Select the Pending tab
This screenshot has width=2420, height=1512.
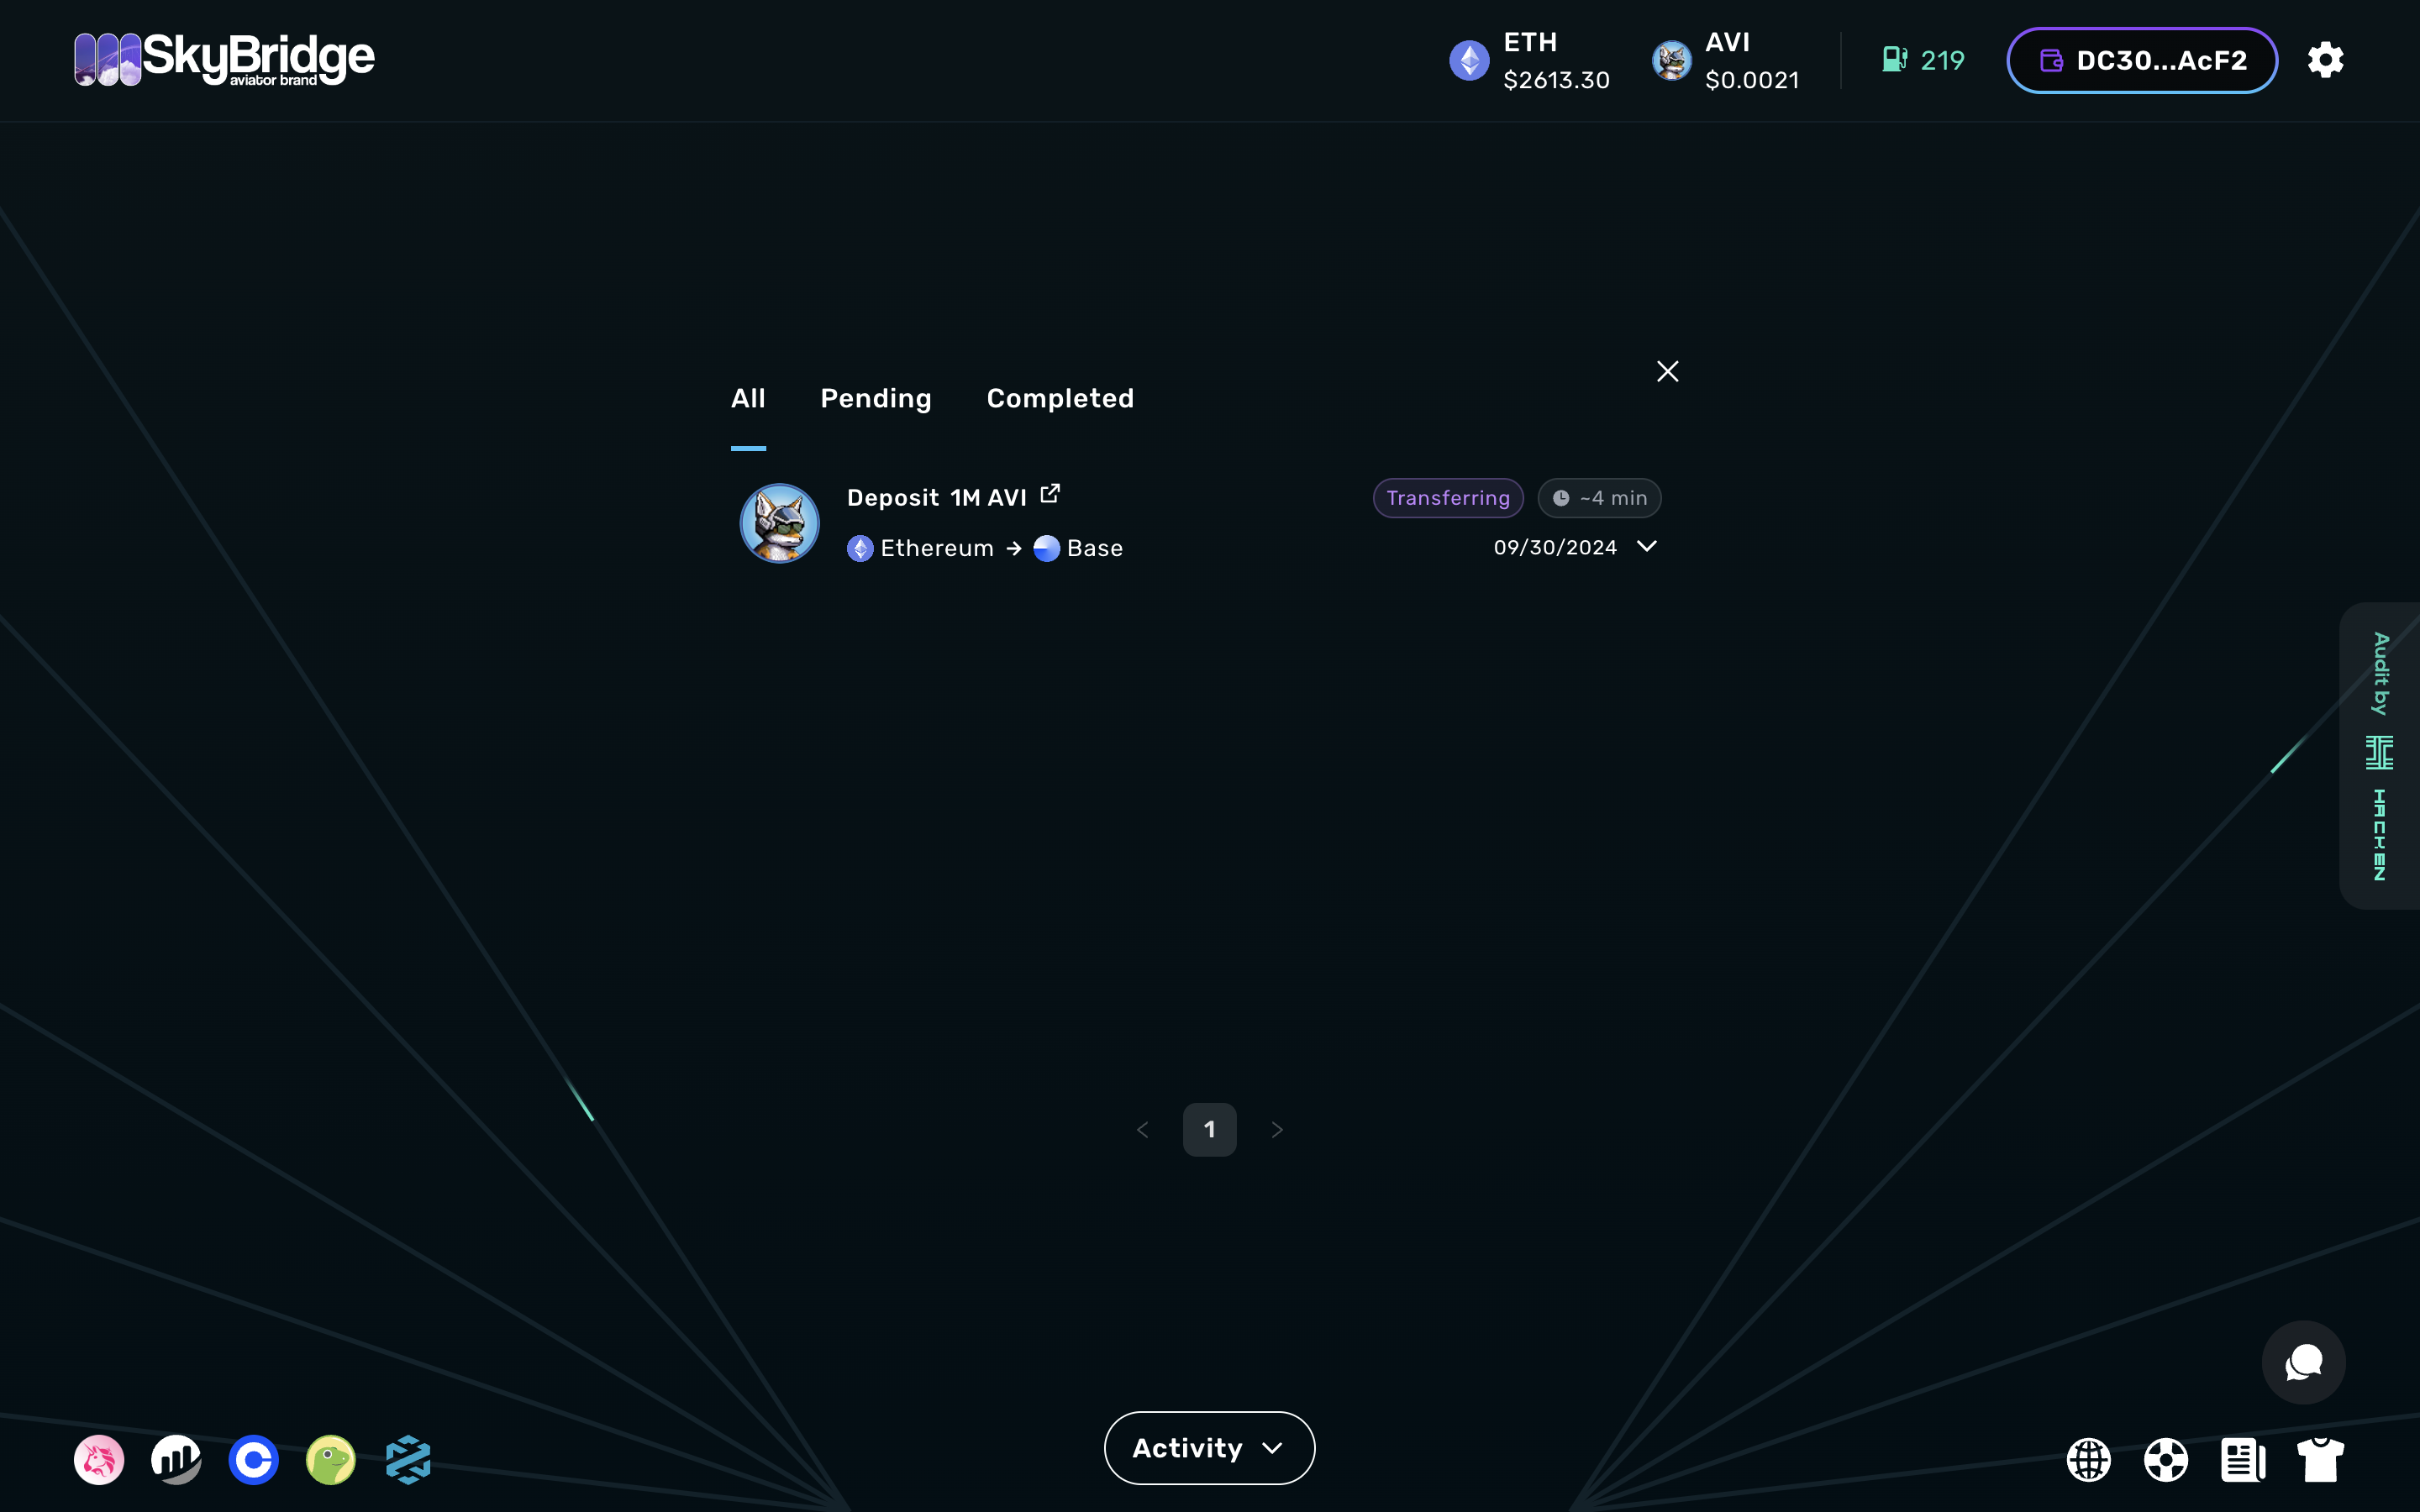pos(876,397)
